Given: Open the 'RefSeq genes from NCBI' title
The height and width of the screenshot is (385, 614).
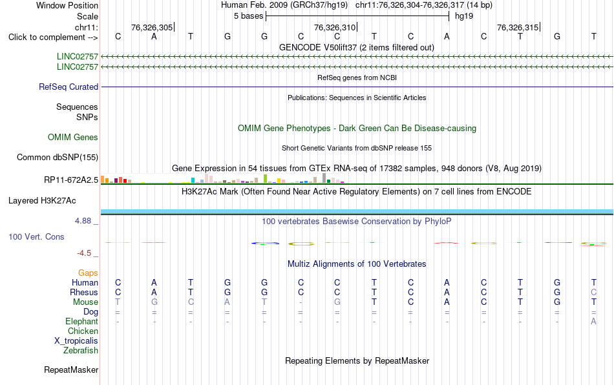Looking at the screenshot, I should point(357,78).
